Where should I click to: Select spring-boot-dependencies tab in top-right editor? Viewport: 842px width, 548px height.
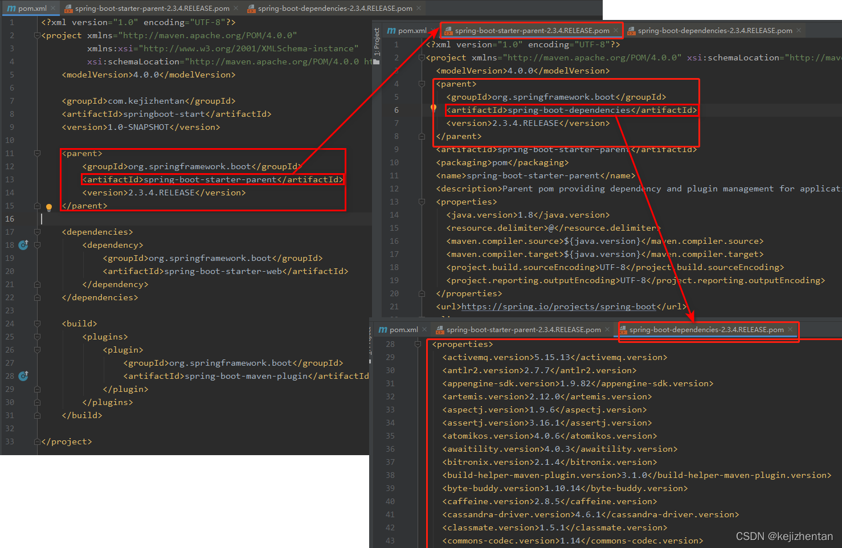click(715, 31)
